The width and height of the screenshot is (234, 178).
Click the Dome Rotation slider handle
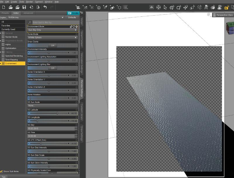[30, 98]
